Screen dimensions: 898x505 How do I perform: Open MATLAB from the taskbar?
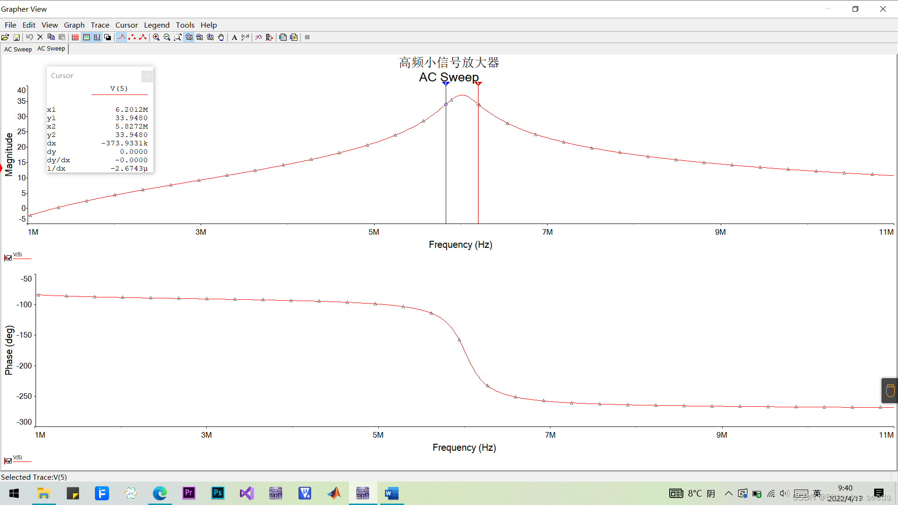tap(334, 493)
